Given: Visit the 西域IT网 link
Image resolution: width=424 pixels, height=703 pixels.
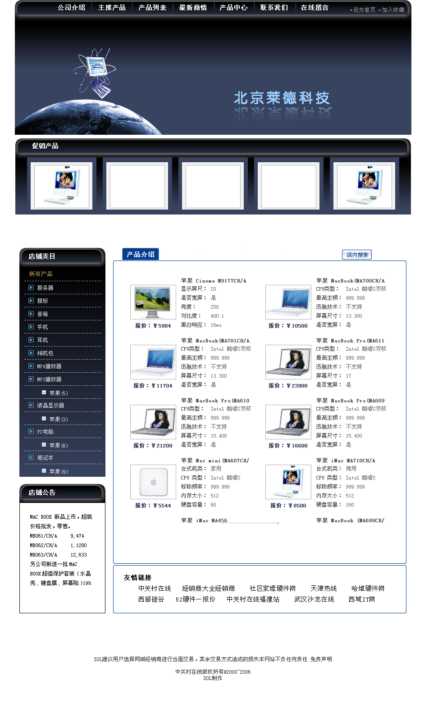Looking at the screenshot, I should (362, 599).
